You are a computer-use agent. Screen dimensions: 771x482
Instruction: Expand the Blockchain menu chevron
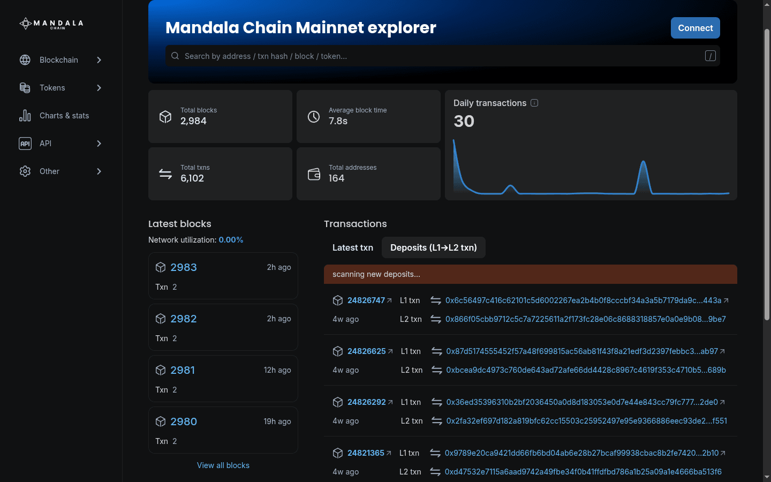click(x=99, y=60)
